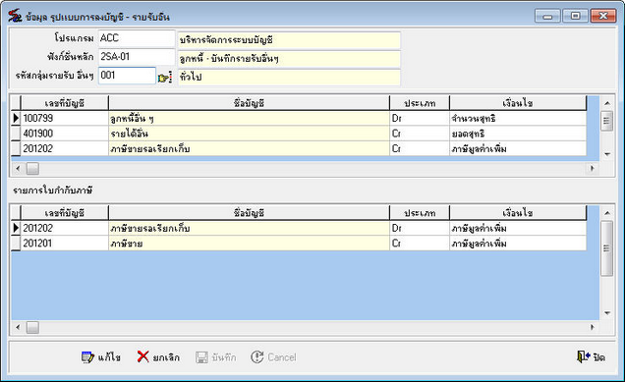
Task: Click lower table horizontal scrollbar thumb
Action: click(x=32, y=327)
